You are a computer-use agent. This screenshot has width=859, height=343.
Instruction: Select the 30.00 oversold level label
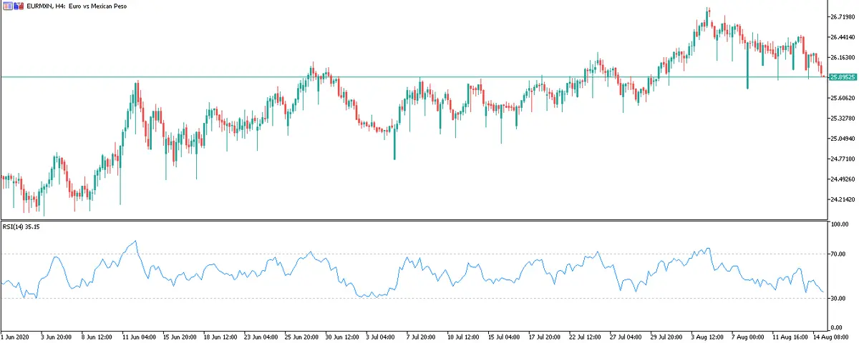coord(838,299)
